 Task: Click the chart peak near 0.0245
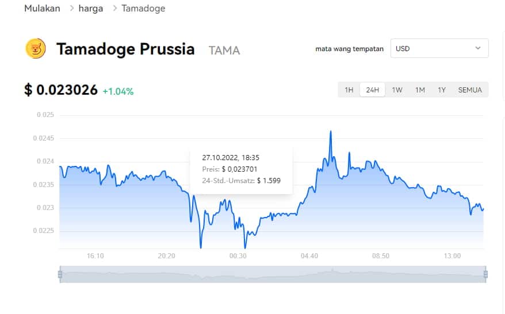(x=331, y=131)
